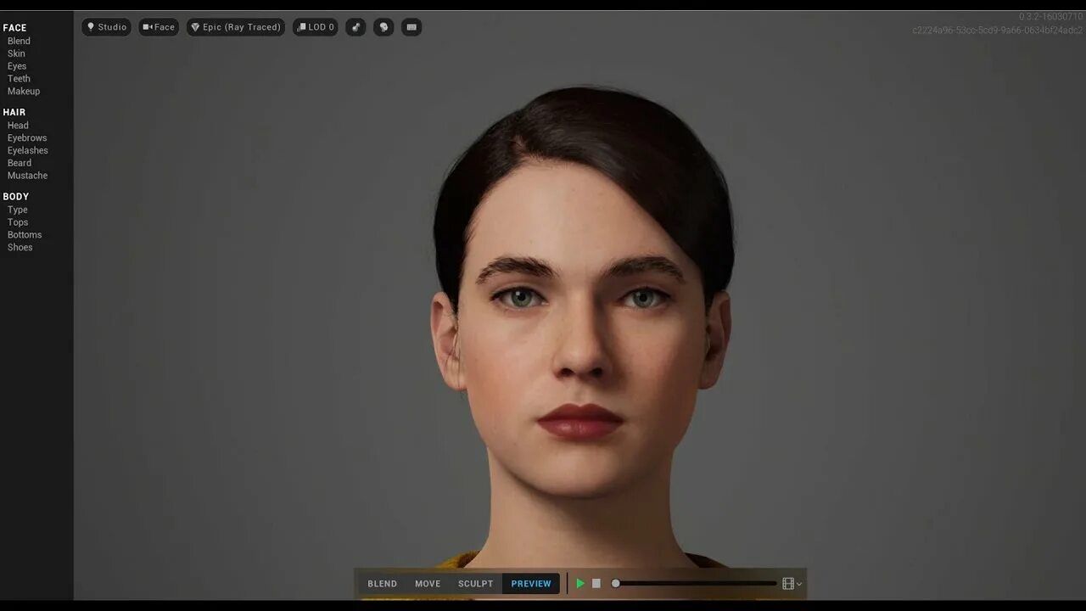
Task: Select Makeup under Face
Action: pyautogui.click(x=24, y=91)
